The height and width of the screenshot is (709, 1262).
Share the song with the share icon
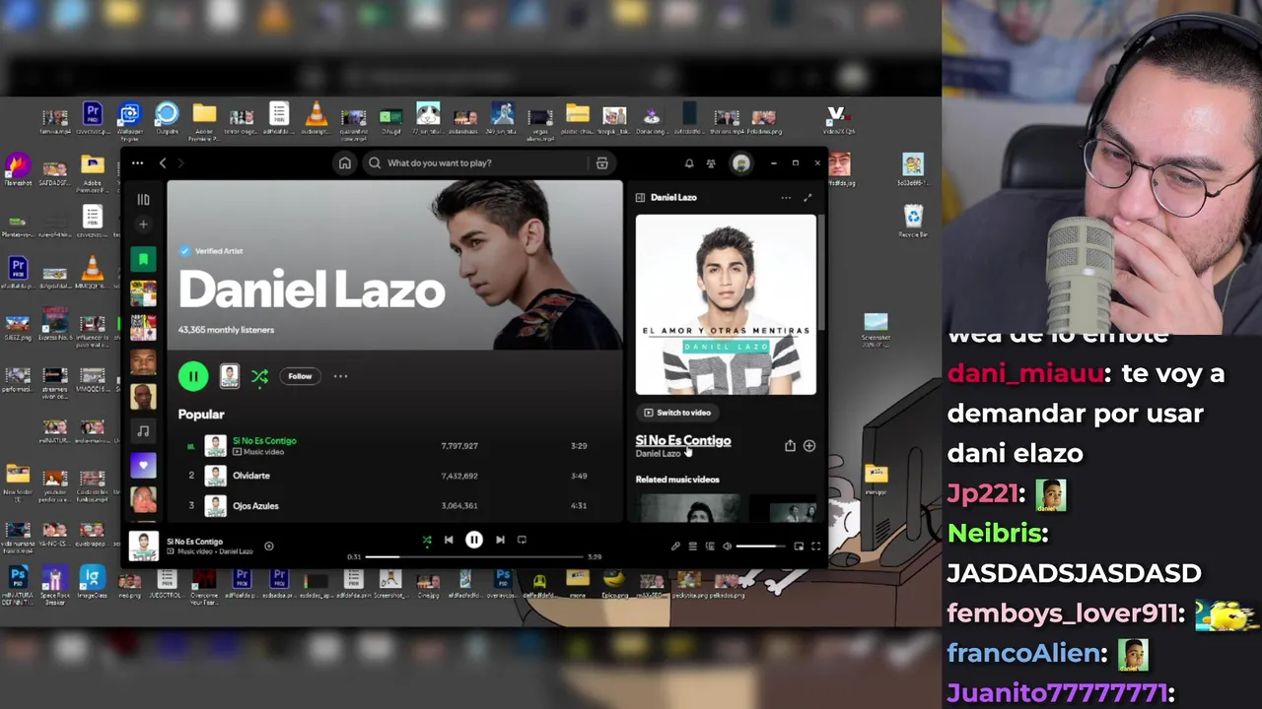pos(790,446)
